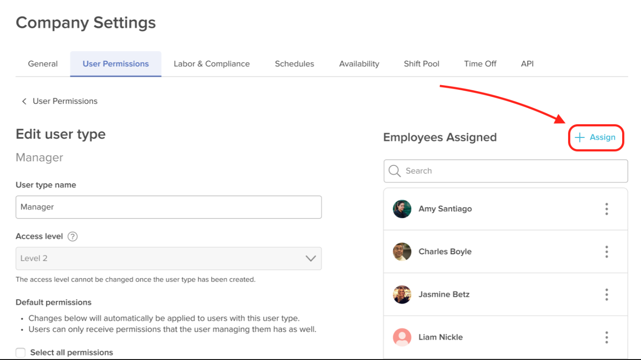Click the employee Search field
Image resolution: width=641 pixels, height=360 pixels.
point(506,171)
